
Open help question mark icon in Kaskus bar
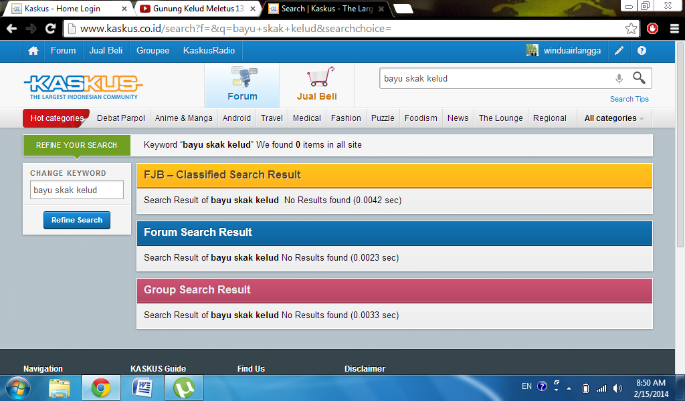(x=642, y=51)
